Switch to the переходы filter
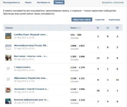 click(x=114, y=20)
